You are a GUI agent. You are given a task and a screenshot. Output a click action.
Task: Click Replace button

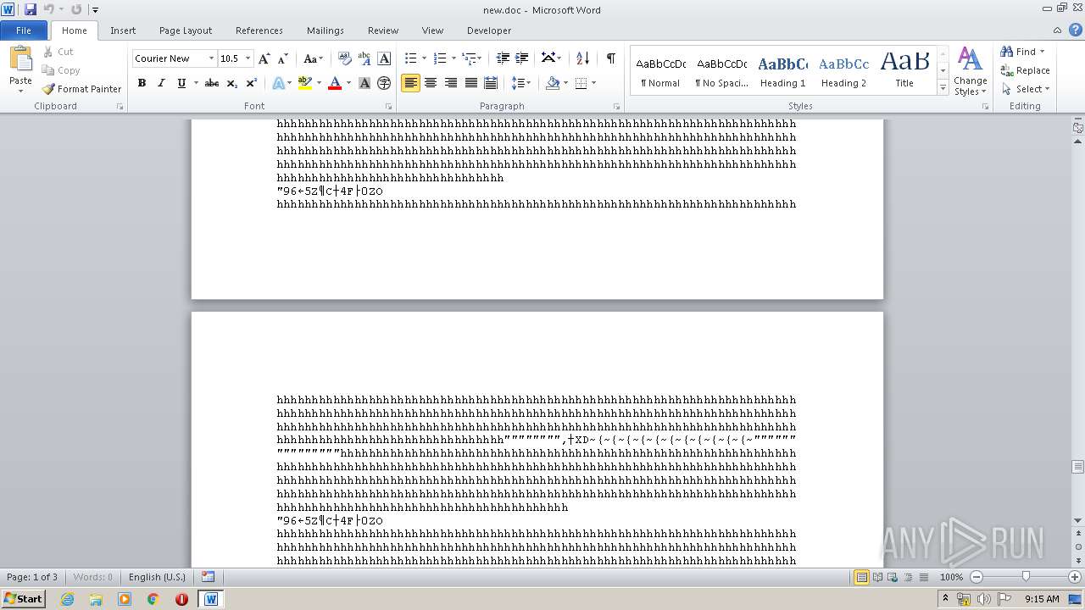(x=1026, y=70)
